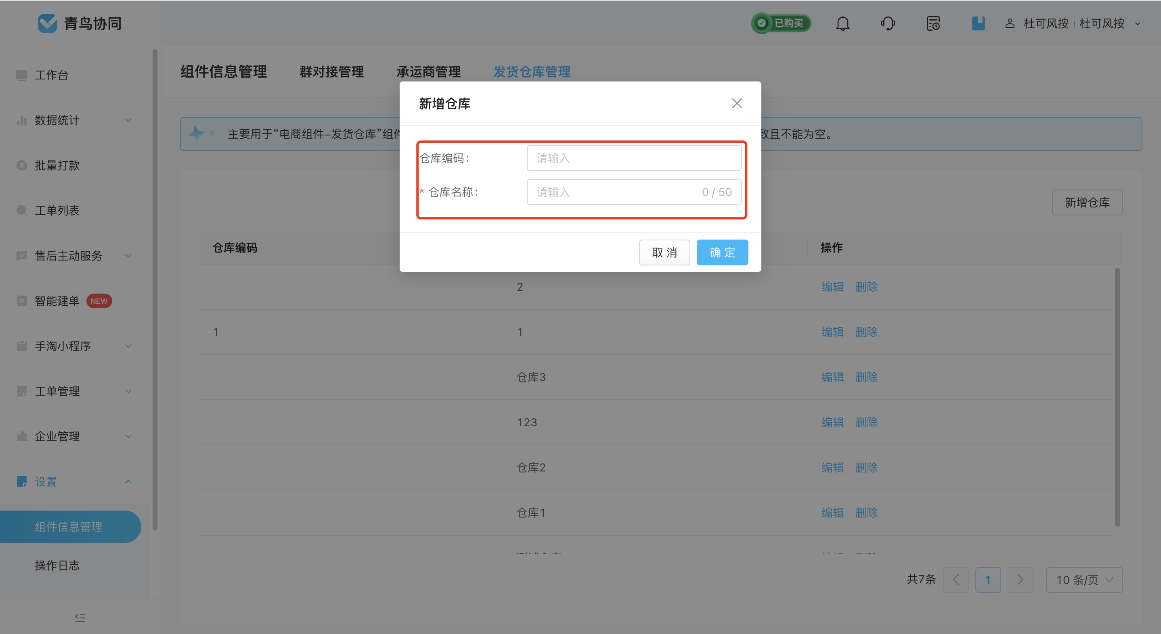This screenshot has width=1161, height=634.
Task: Click the 新增仓库 button
Action: (1087, 202)
